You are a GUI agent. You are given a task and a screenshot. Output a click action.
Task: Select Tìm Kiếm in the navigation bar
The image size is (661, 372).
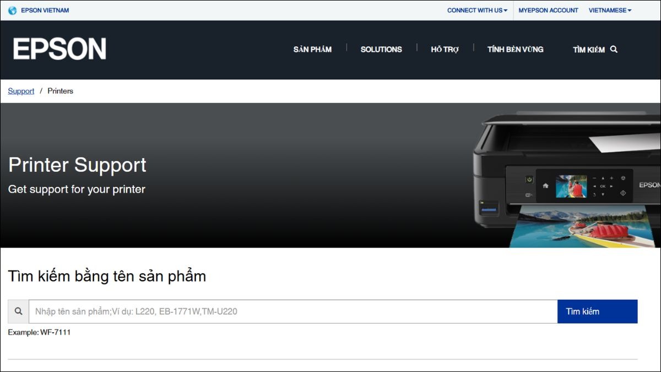(x=595, y=49)
